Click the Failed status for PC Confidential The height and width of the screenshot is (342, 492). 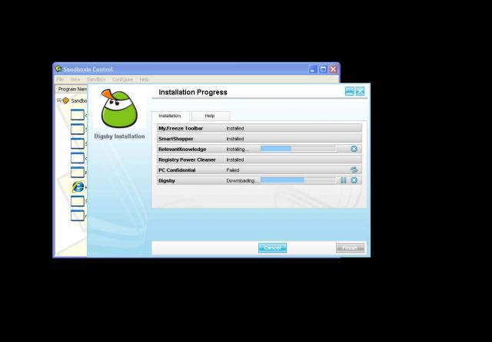pos(233,170)
